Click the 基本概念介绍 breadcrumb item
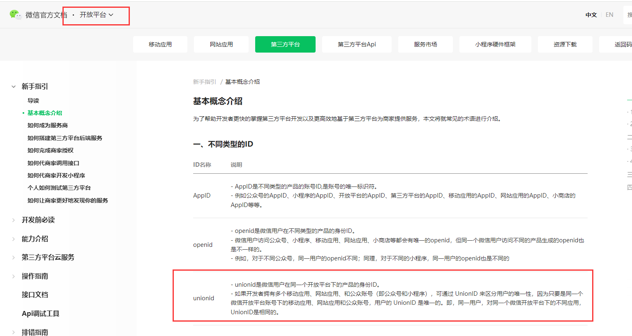Image resolution: width=632 pixels, height=336 pixels. (x=242, y=82)
